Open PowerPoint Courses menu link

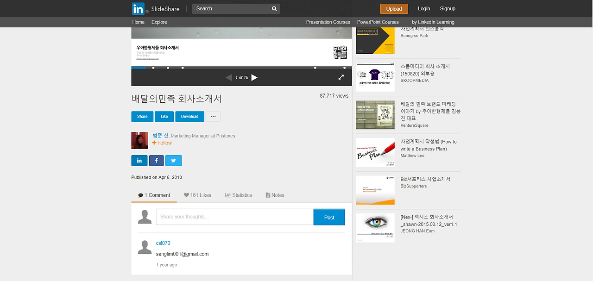click(378, 22)
